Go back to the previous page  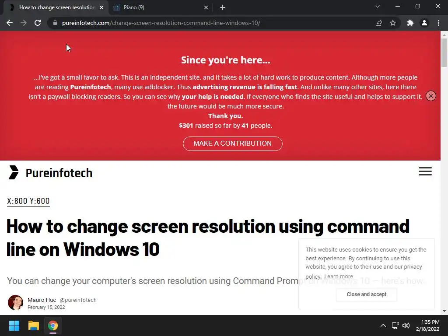[x=10, y=23]
